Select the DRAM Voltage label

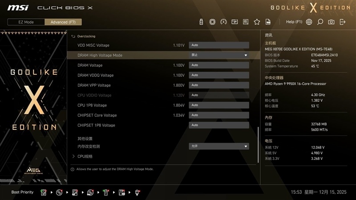tap(90, 65)
